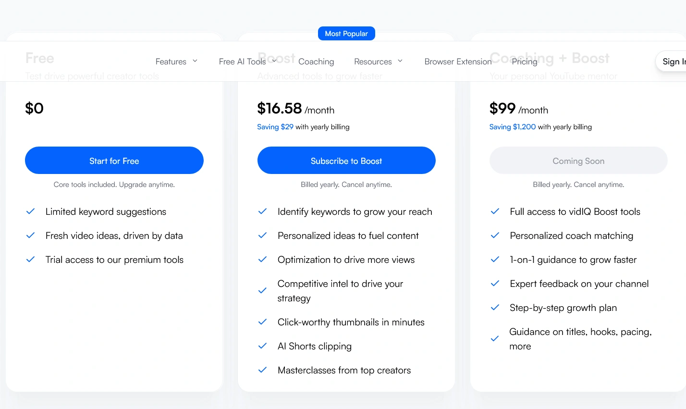
Task: Expand the Features dropdown menu
Action: click(x=176, y=62)
